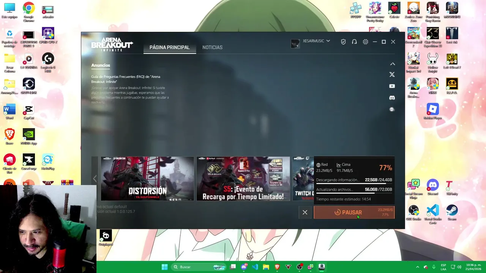
Task: Open Discord desktop shortcut
Action: point(432,188)
